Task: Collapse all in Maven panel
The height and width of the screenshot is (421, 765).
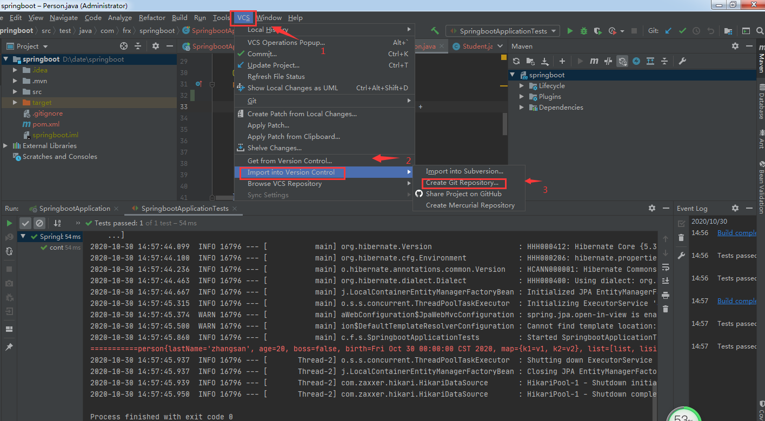Action: (664, 61)
